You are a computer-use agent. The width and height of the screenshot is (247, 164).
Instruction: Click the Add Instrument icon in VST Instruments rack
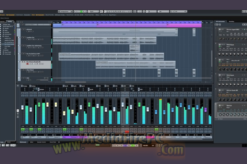(216, 25)
